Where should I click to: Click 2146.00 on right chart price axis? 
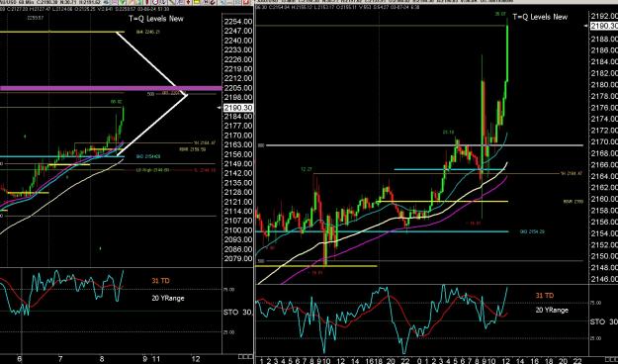(x=604, y=279)
